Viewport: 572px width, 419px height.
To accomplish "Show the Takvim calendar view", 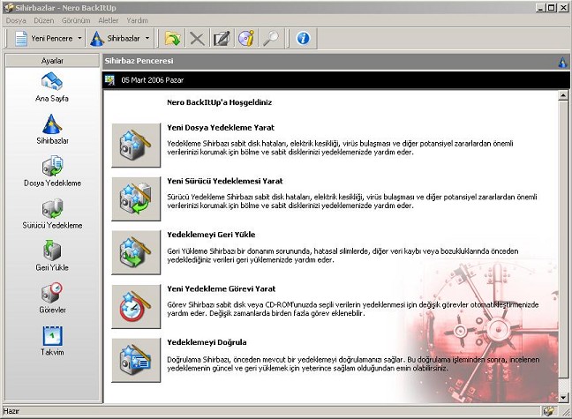I will pyautogui.click(x=52, y=336).
